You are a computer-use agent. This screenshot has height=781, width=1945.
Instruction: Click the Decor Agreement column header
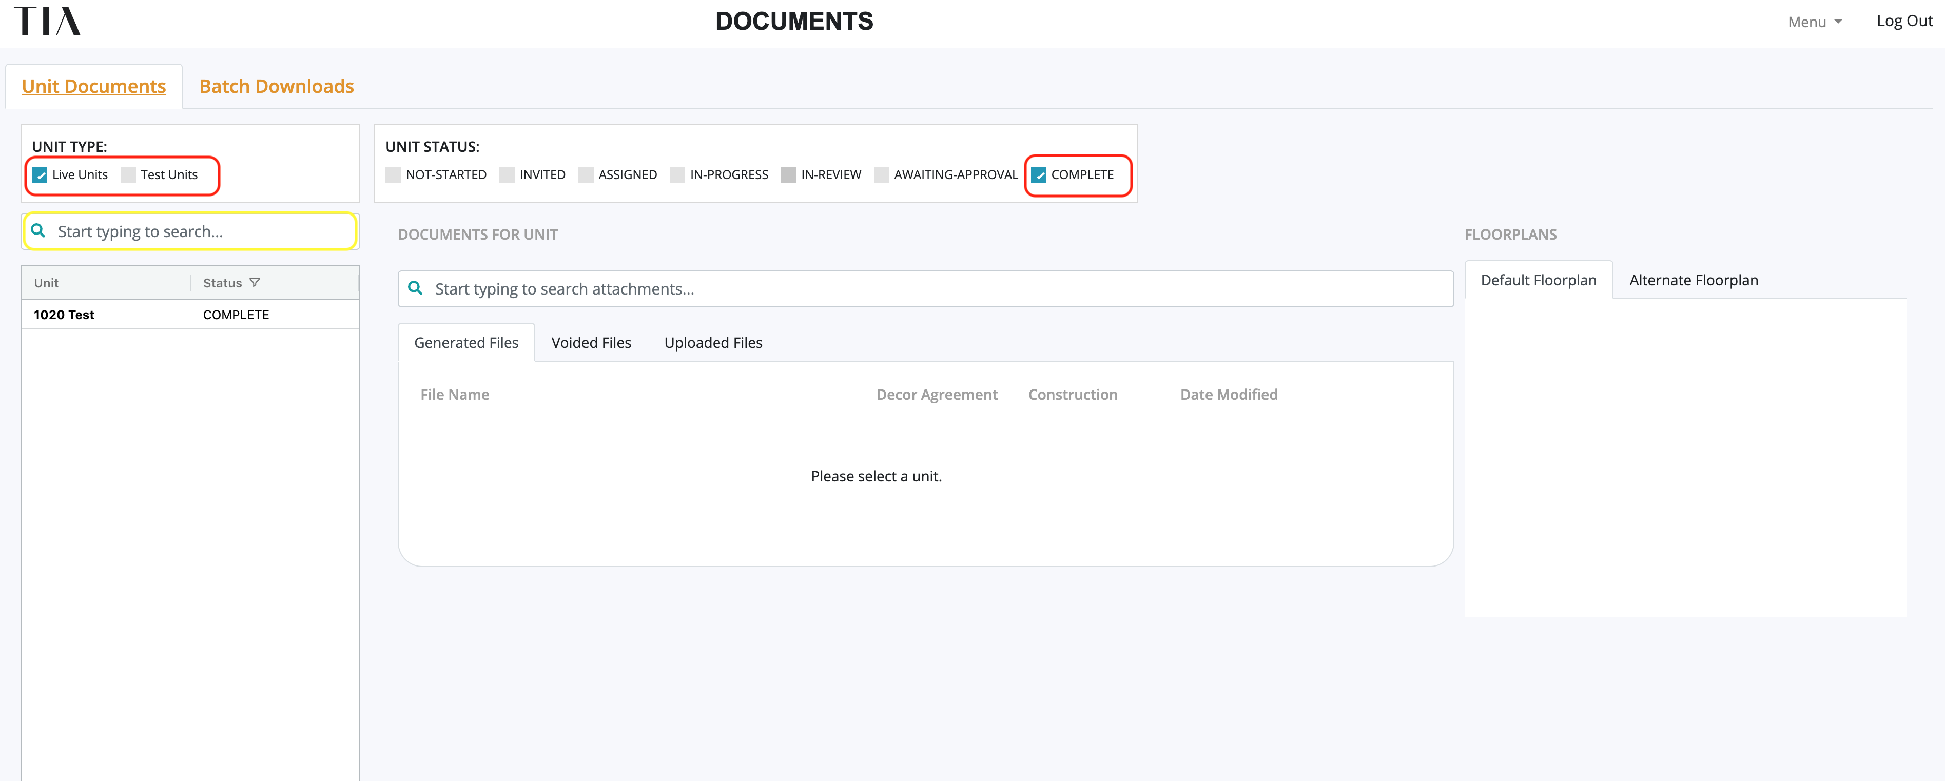click(x=936, y=394)
